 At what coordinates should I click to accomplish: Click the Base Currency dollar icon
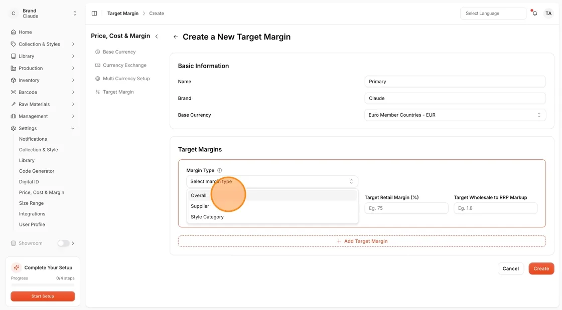click(97, 52)
